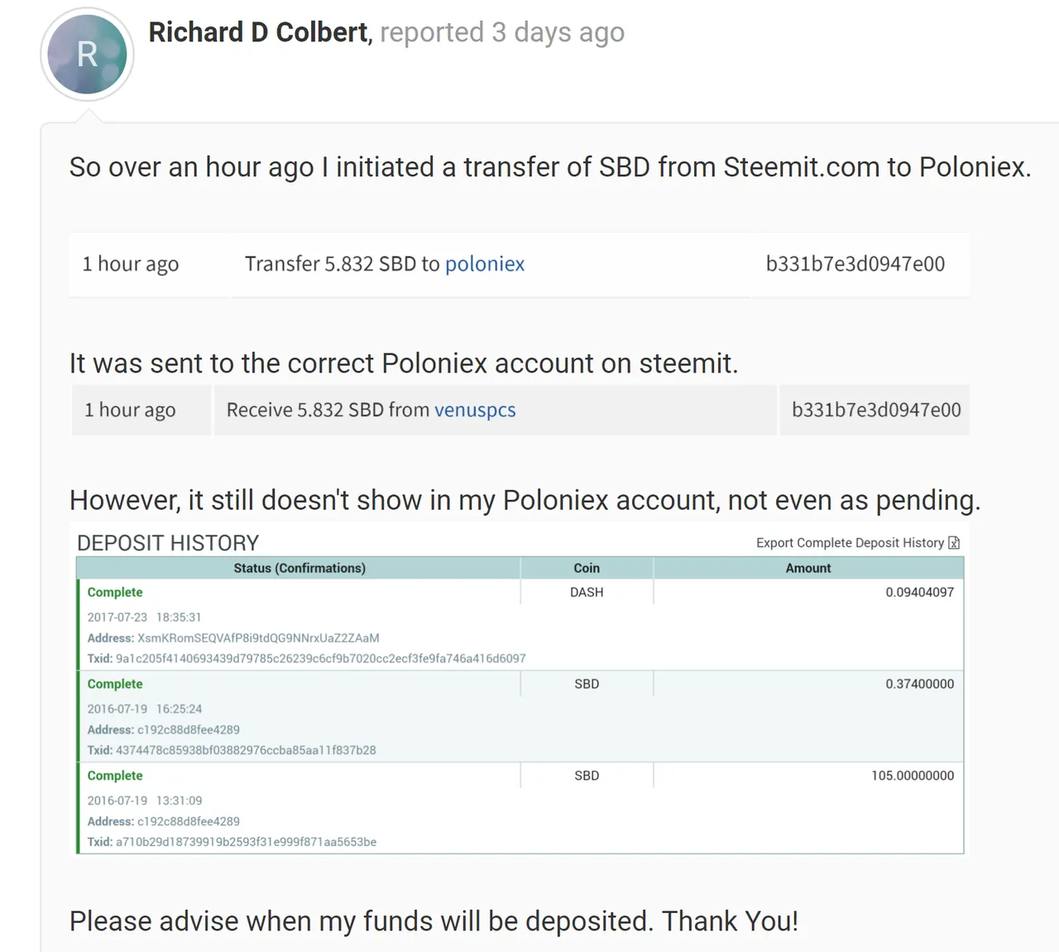Click the Txid of 105 SBD deposit

[x=246, y=842]
